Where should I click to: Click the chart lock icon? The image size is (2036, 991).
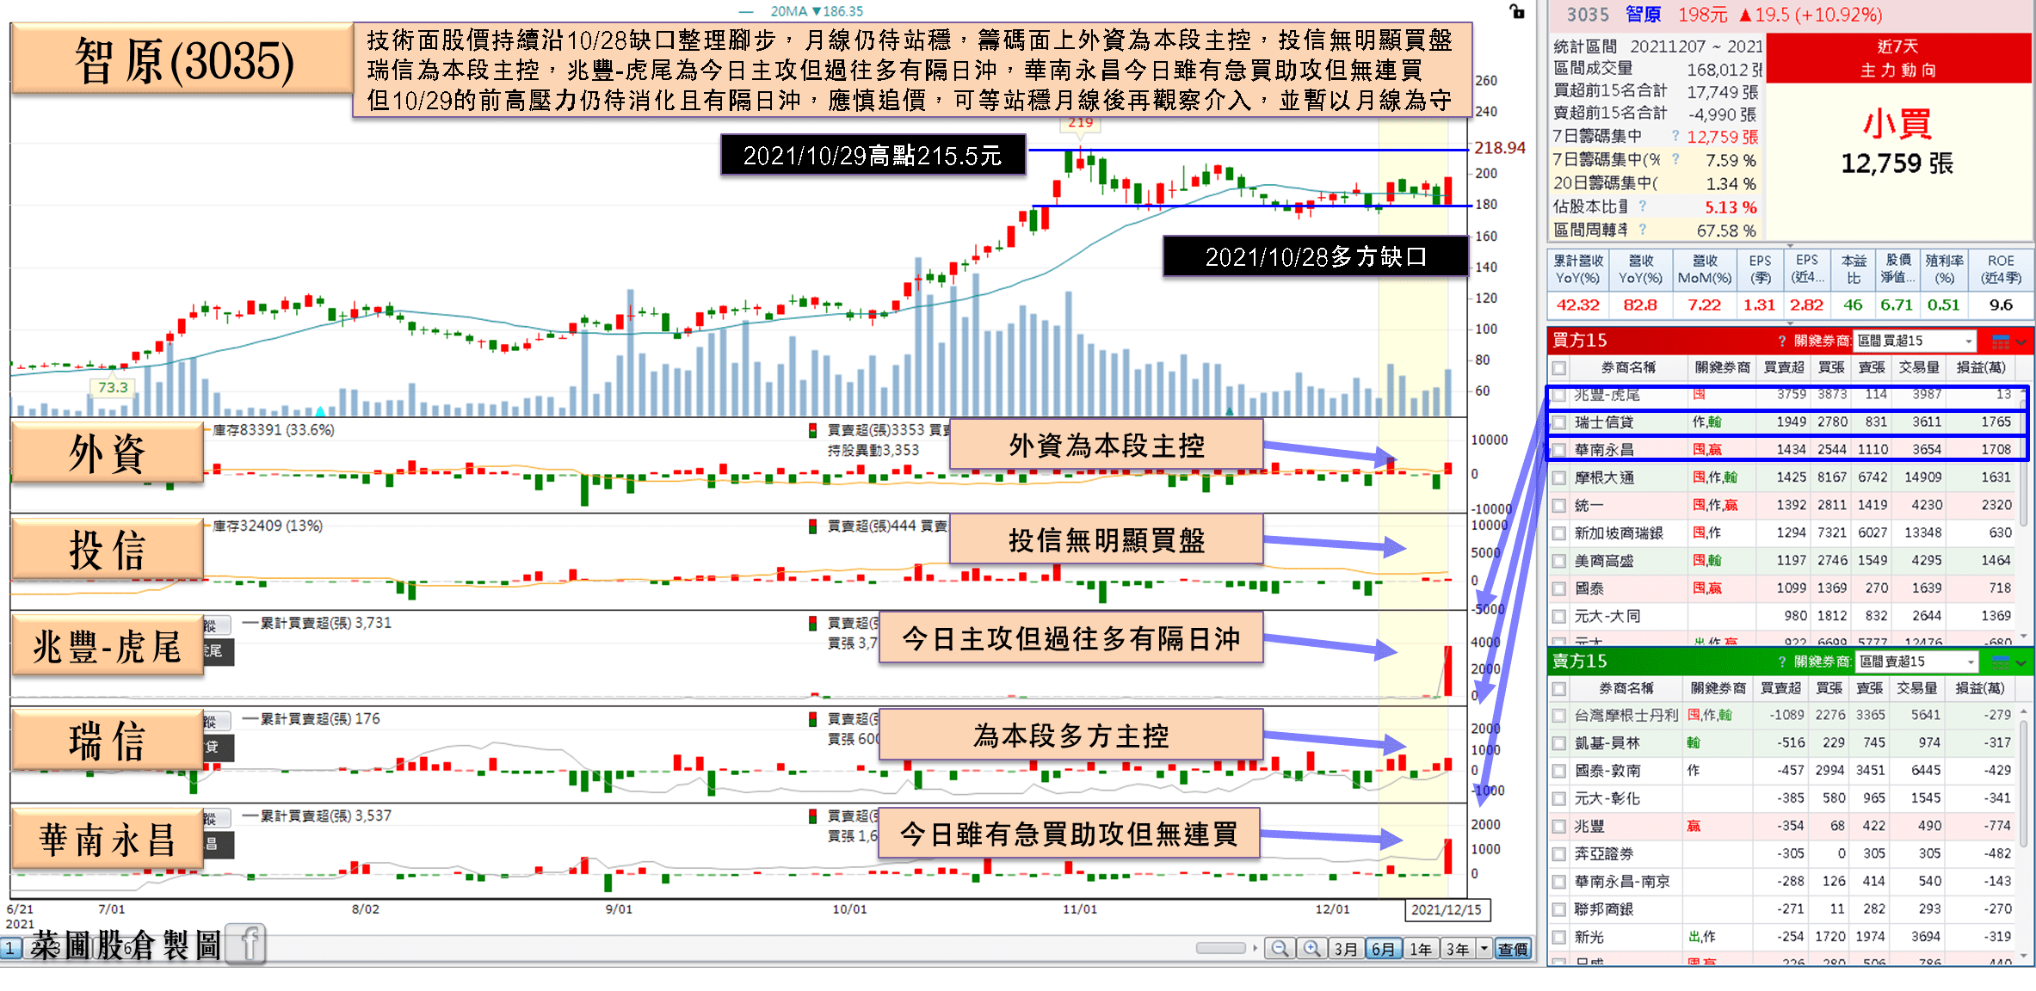point(1517,11)
